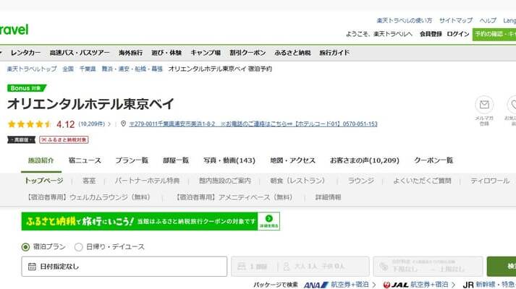The height and width of the screenshot is (289, 516).
Task: Select ラウンジ sub-navigation item
Action: click(361, 181)
